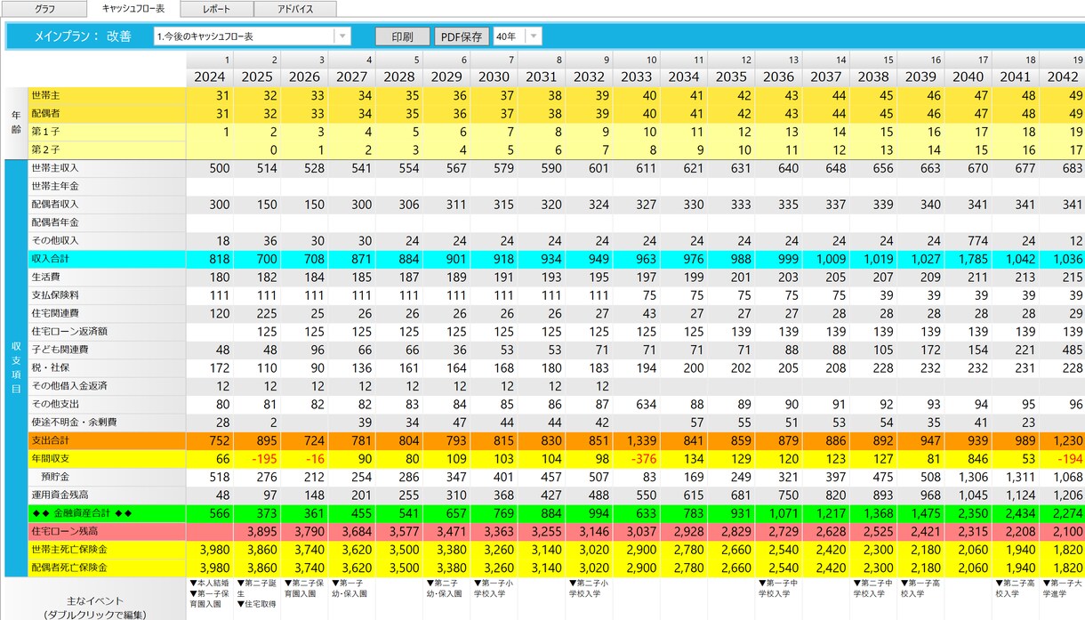Select the キャッシュフロー表 tab
Viewport: 1085px width, 620px height.
click(133, 9)
